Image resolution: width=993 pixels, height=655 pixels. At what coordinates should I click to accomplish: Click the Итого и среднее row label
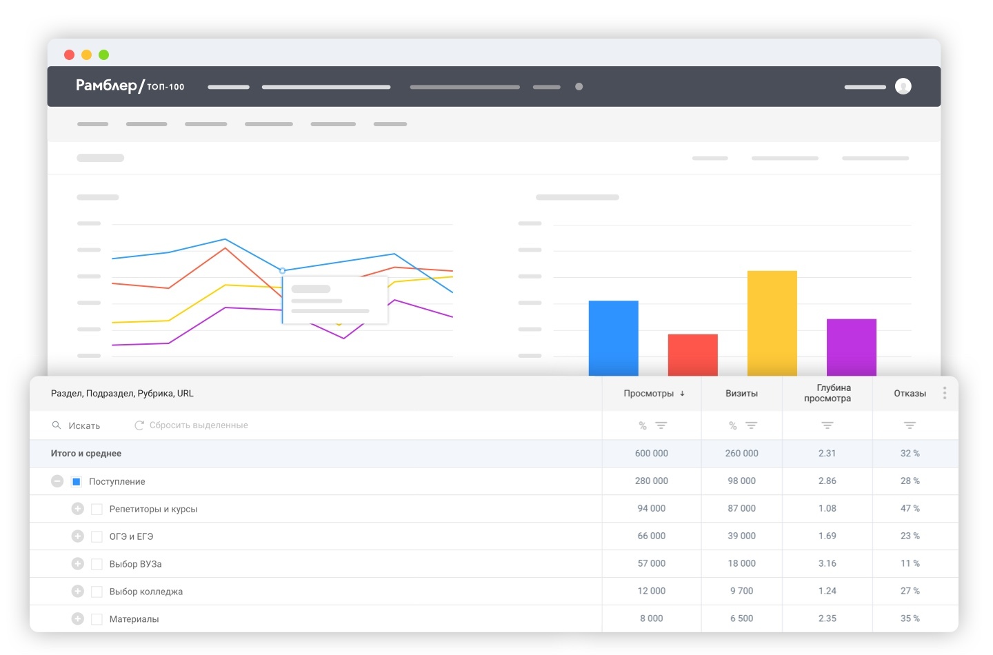tap(86, 454)
